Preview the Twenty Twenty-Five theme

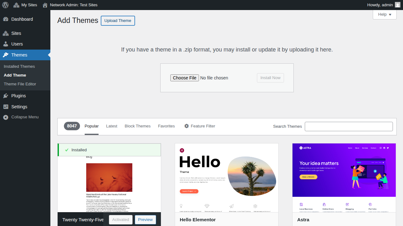tap(145, 219)
